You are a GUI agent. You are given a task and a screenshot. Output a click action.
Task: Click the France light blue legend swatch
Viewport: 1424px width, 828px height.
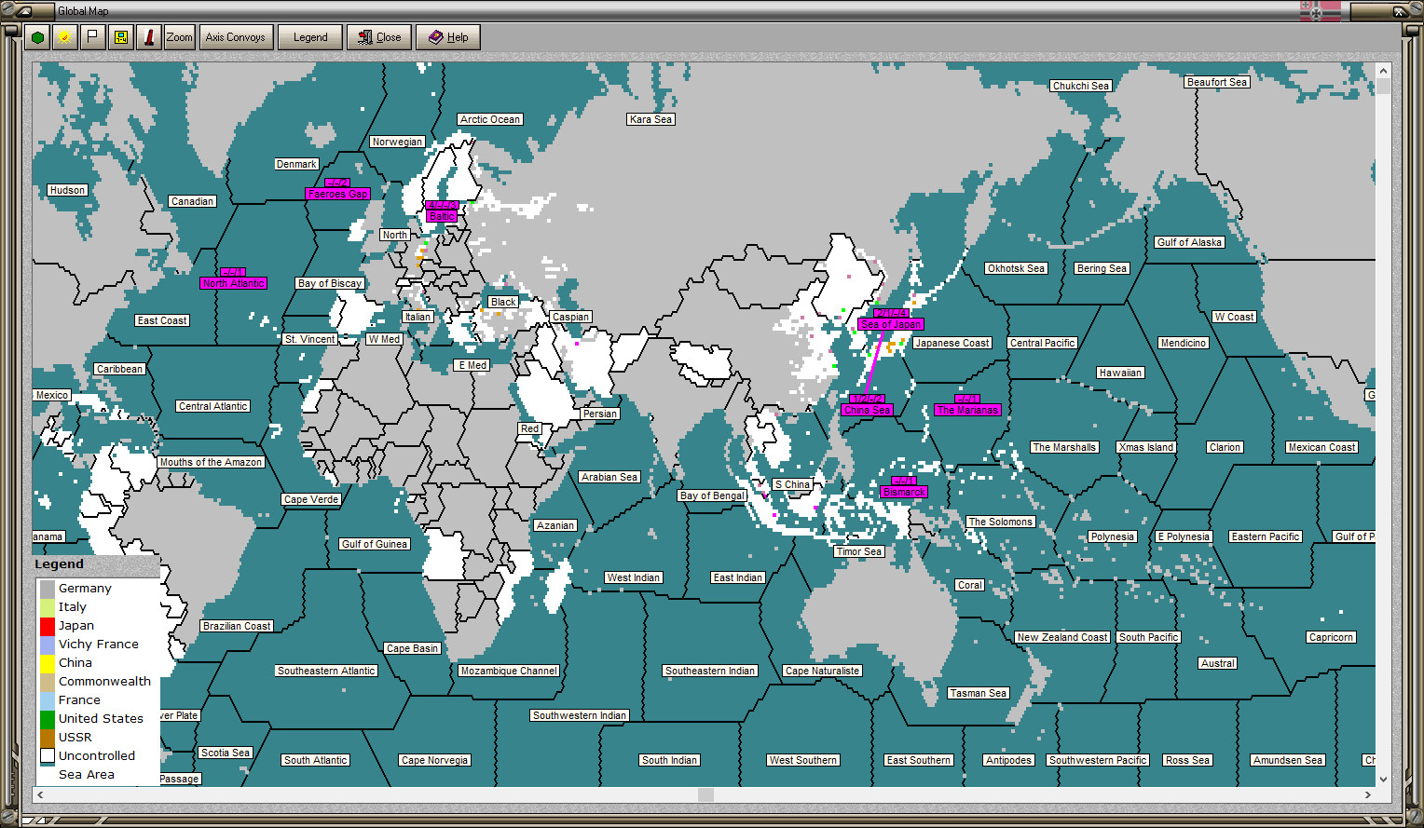(48, 700)
